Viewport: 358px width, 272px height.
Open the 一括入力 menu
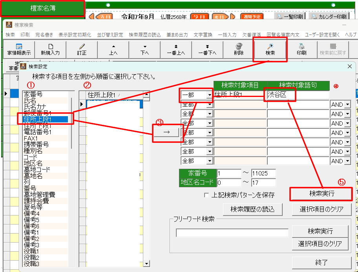(227, 35)
